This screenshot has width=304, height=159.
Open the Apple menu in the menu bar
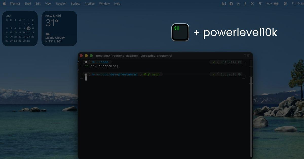4,4
